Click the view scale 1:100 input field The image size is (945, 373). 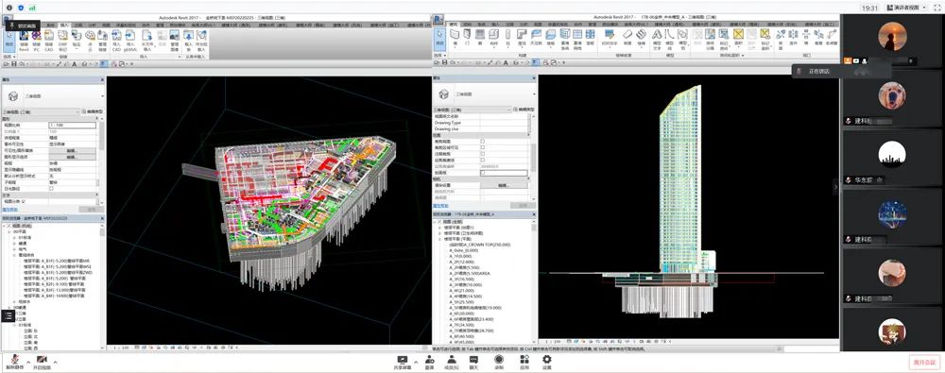tap(72, 126)
